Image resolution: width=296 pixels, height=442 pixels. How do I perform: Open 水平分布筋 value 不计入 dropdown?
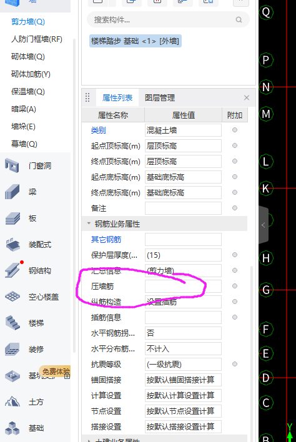183,349
